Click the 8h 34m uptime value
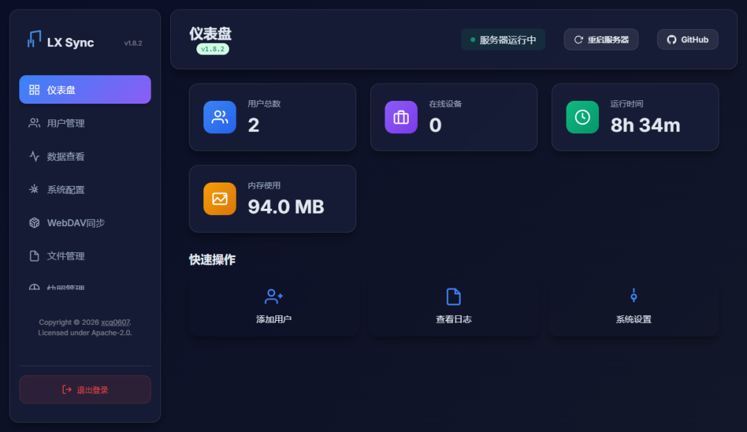This screenshot has width=747, height=432. tap(645, 125)
